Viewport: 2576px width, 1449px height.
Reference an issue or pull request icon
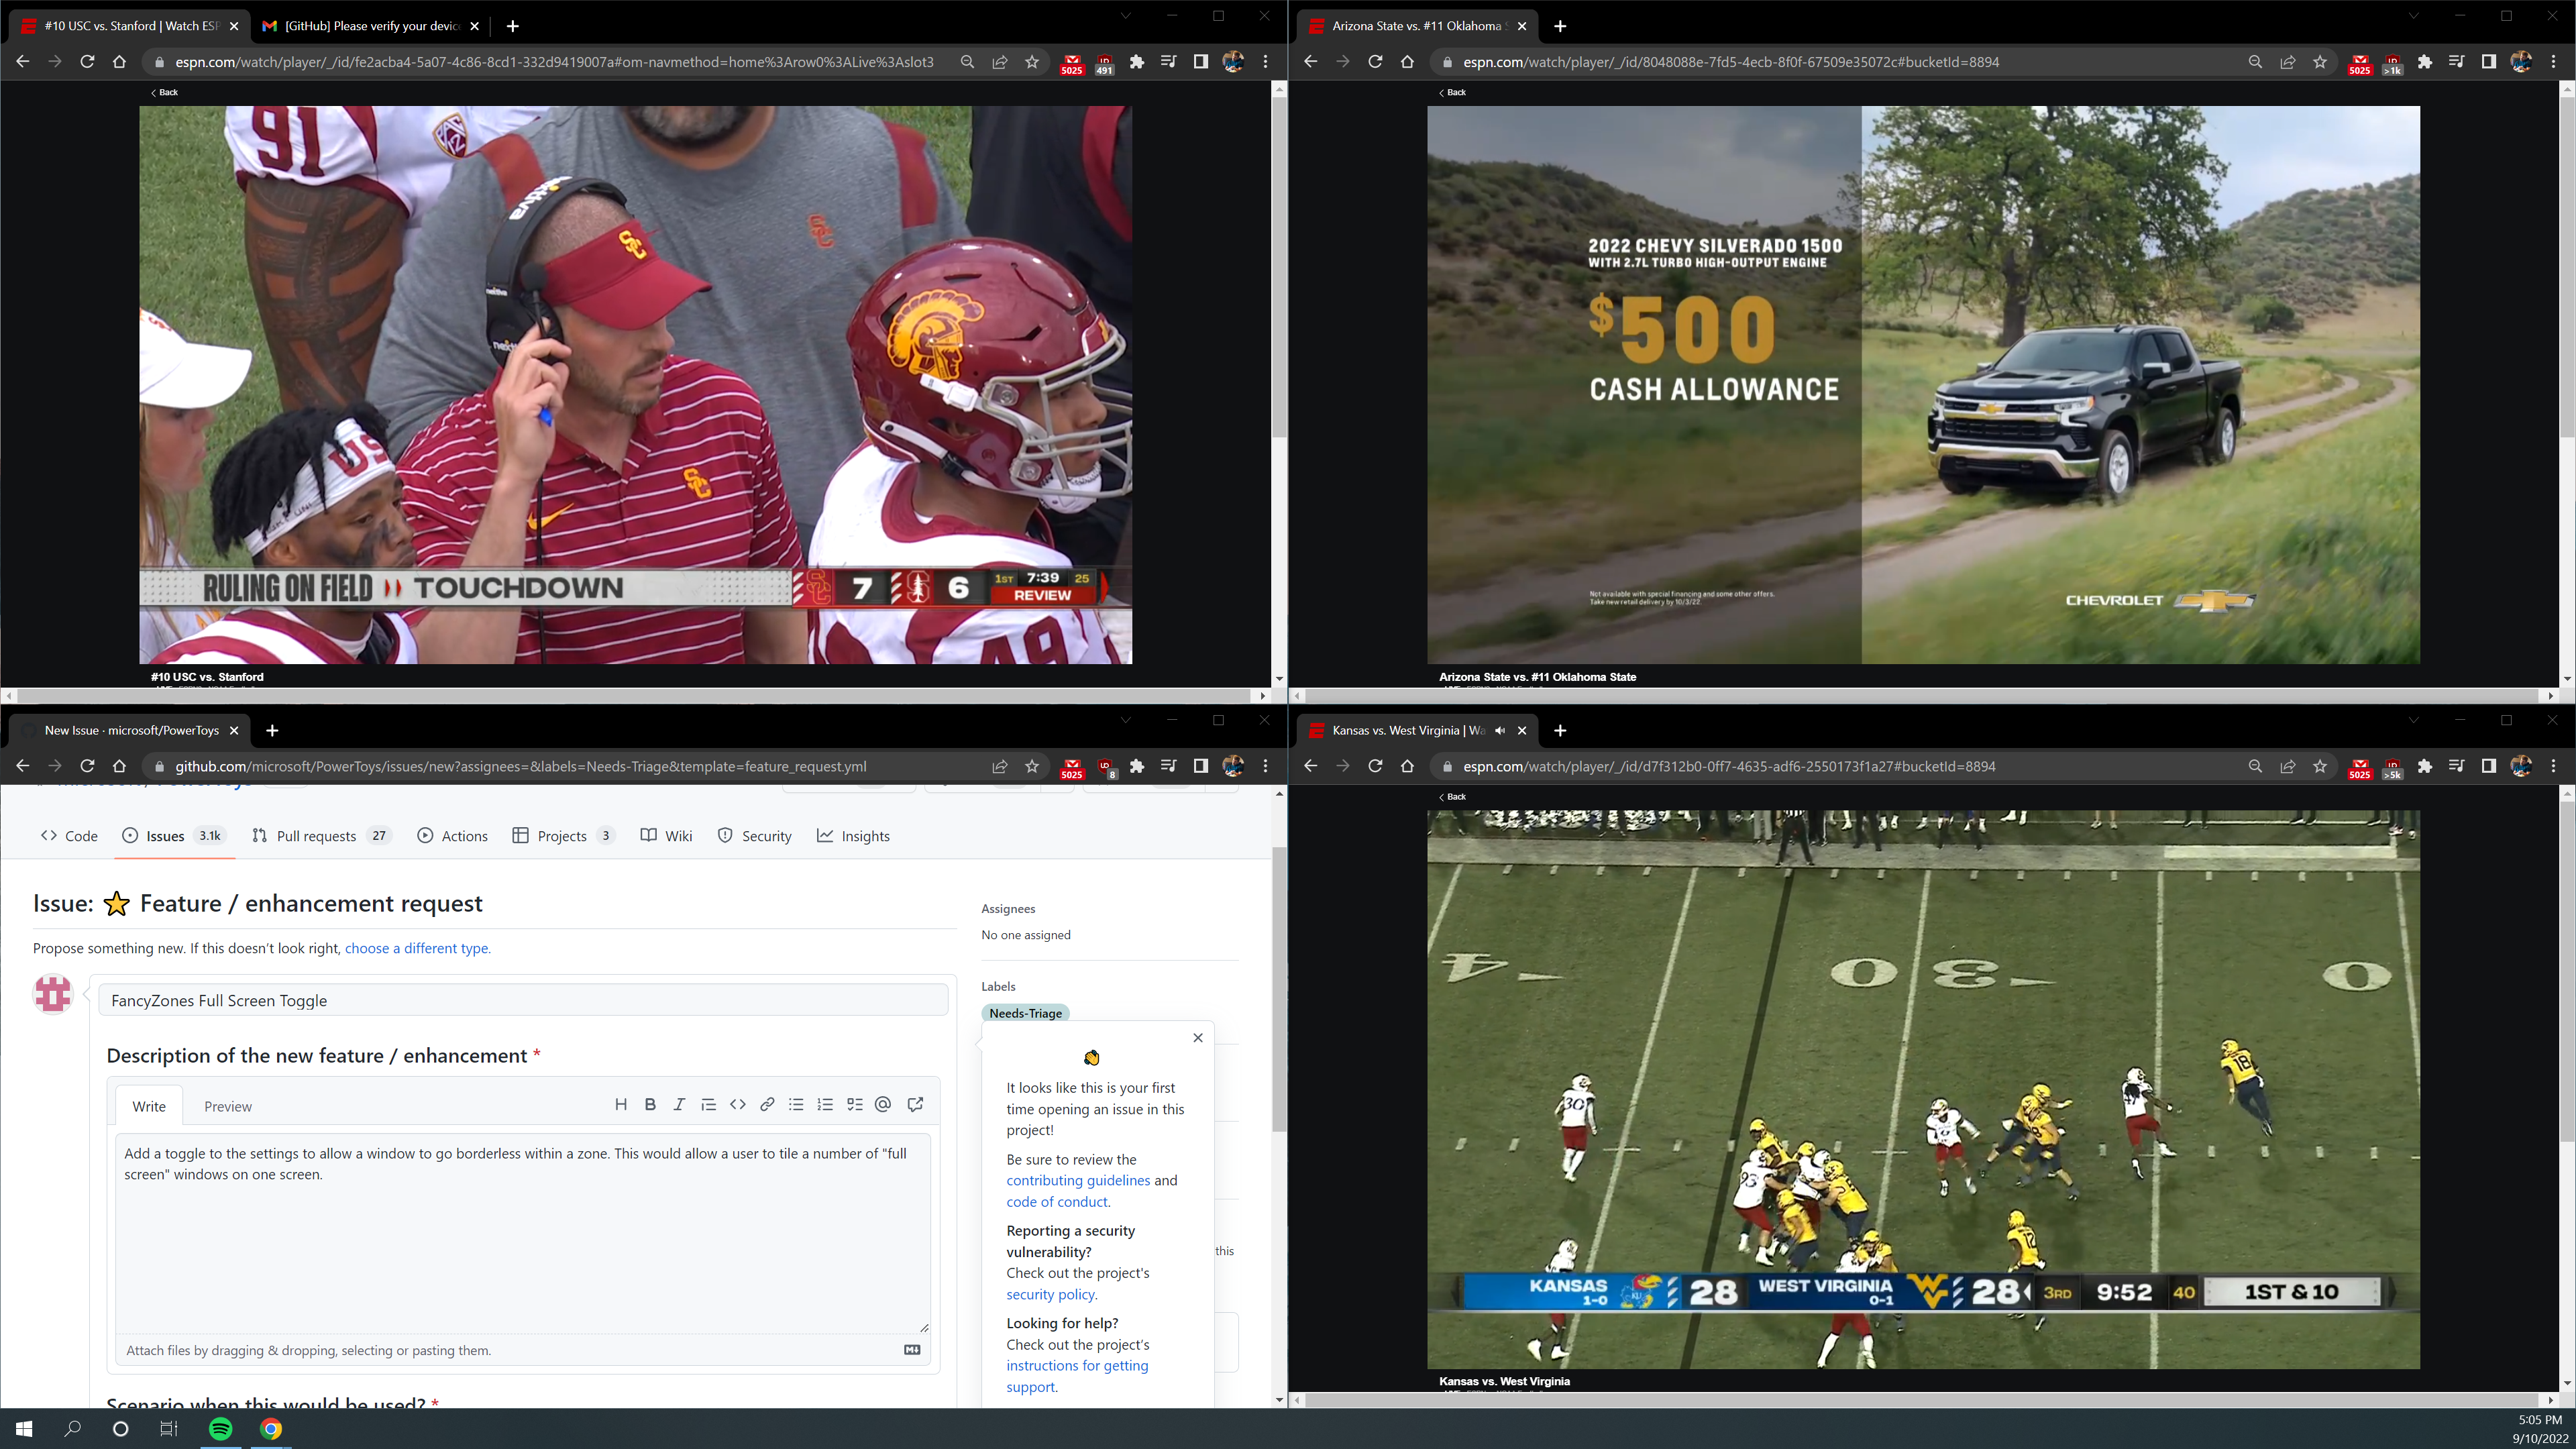(x=915, y=1104)
